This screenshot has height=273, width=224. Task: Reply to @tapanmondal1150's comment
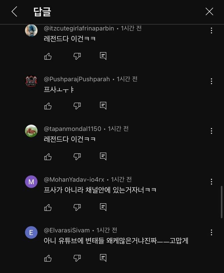point(103,157)
